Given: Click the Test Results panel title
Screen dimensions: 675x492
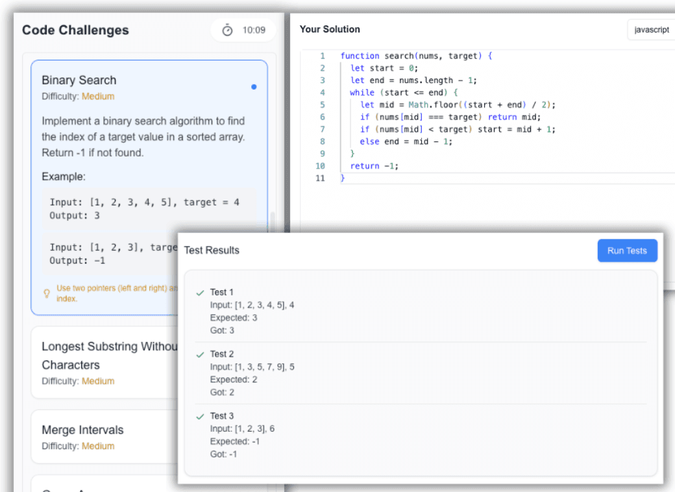Looking at the screenshot, I should pos(213,250).
